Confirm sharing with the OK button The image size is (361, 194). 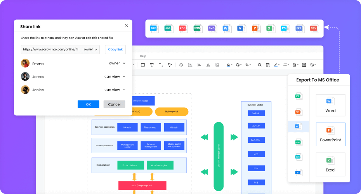point(89,104)
